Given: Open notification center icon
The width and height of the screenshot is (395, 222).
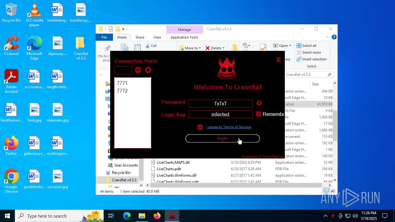Looking at the screenshot, I should [385, 216].
